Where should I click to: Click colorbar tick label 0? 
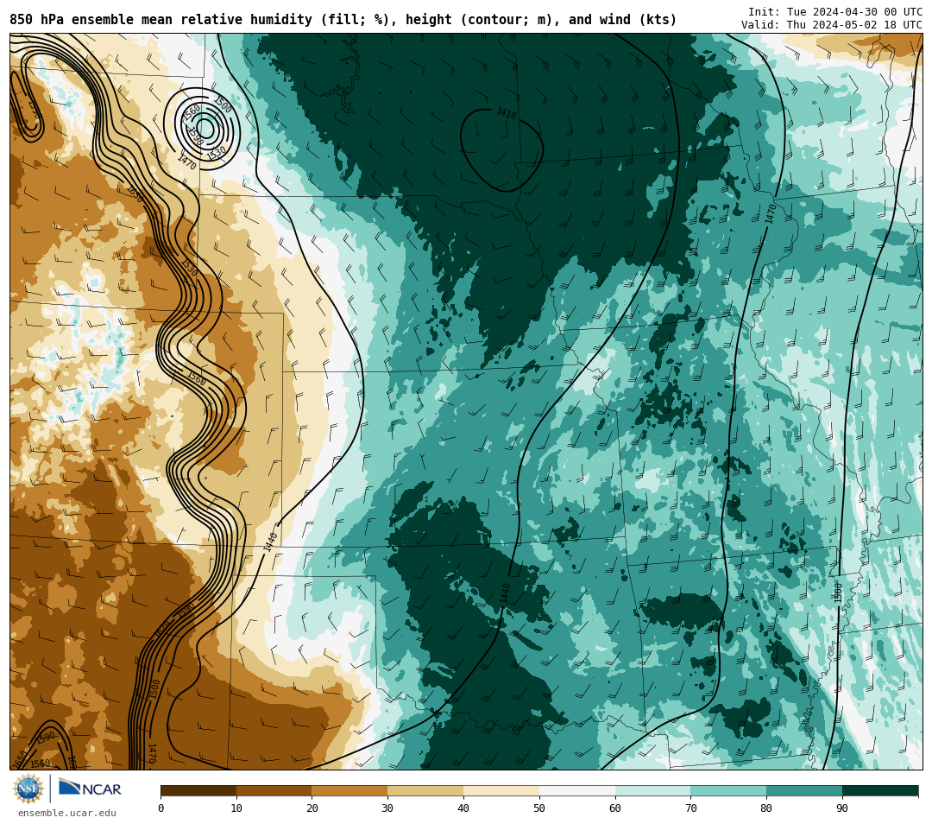(x=161, y=808)
